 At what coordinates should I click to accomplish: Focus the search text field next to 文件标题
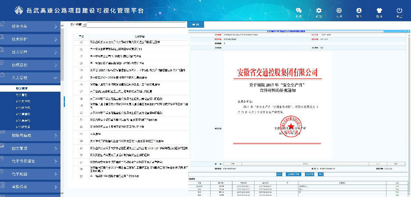coord(136,25)
